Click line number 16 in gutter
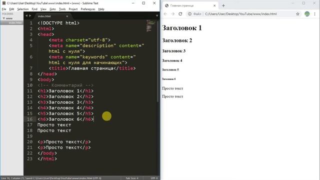The width and height of the screenshot is (320, 180). click(30, 119)
